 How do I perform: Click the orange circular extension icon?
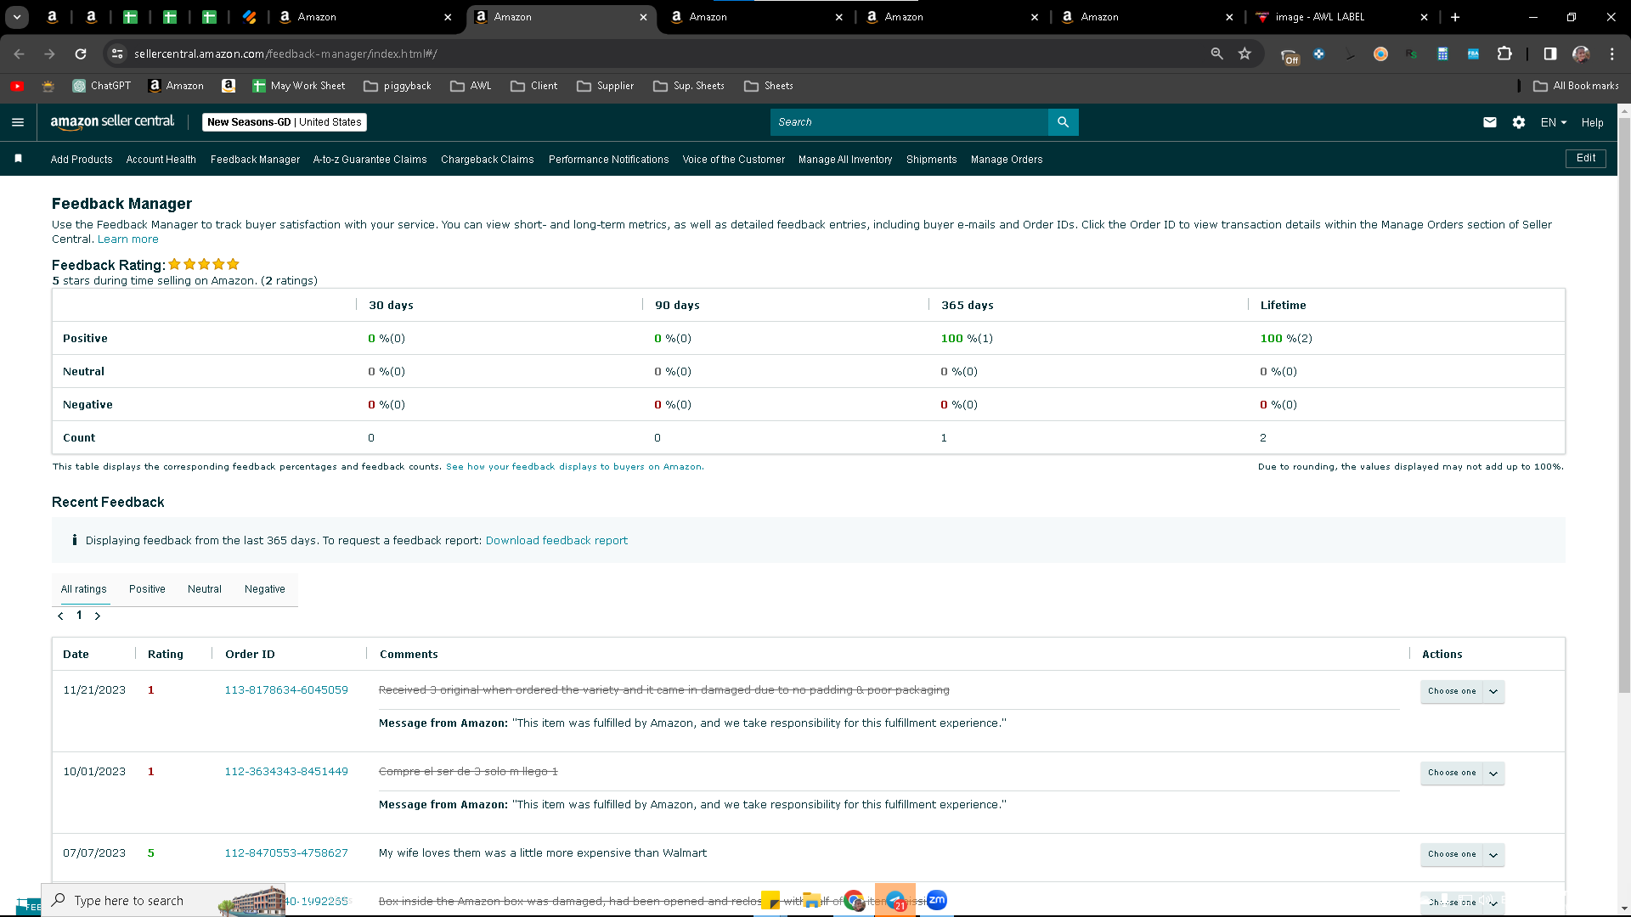point(1380,53)
